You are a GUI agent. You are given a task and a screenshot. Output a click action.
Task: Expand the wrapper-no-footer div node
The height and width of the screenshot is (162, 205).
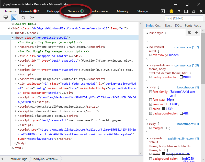point(15,56)
